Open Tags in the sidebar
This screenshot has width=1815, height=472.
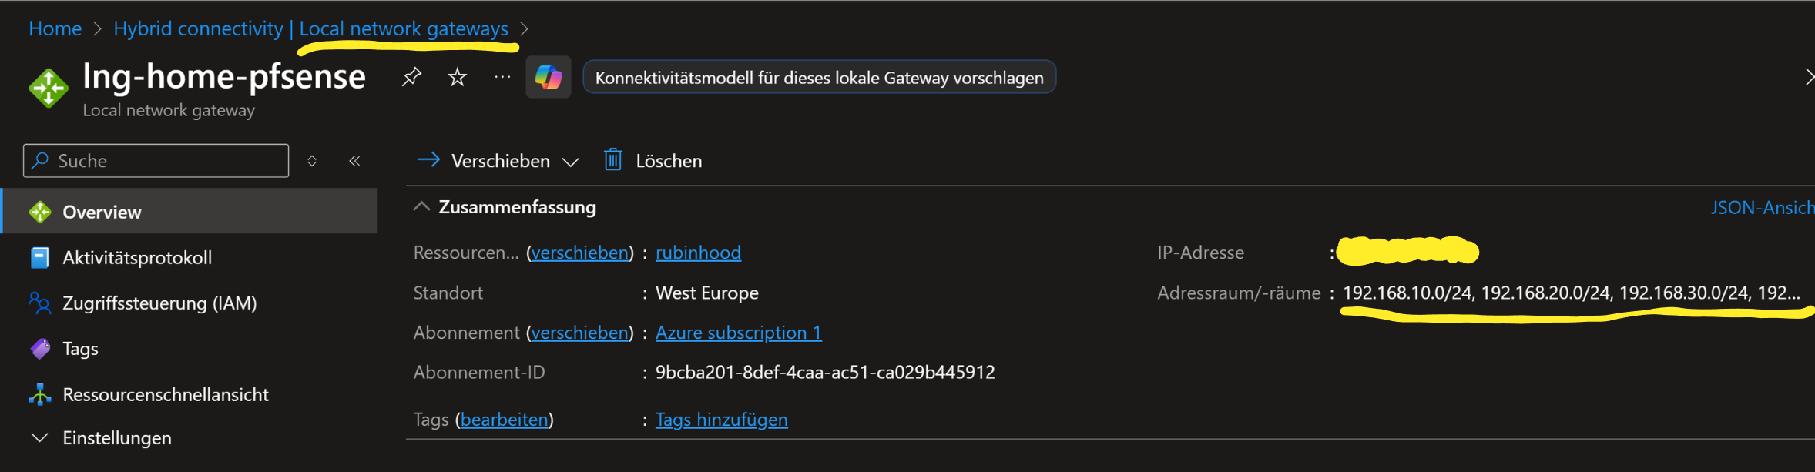pyautogui.click(x=80, y=348)
